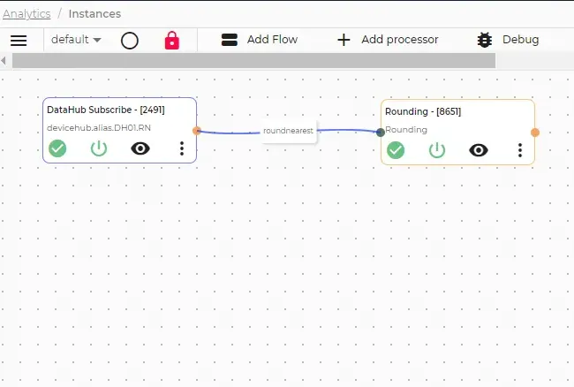
Task: Click Instances breadcrumb text
Action: (x=94, y=14)
